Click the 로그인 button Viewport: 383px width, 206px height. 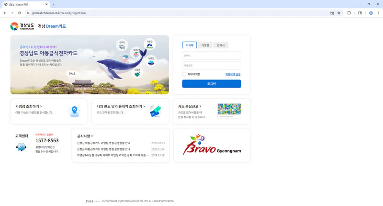tap(212, 83)
